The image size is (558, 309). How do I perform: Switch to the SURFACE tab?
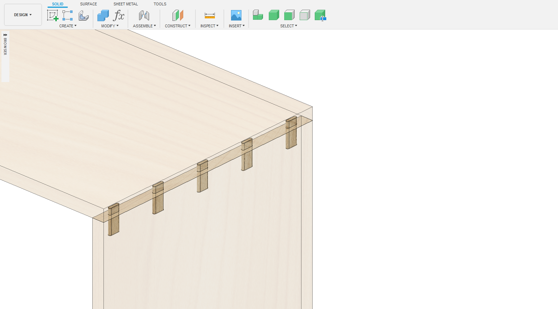point(88,4)
